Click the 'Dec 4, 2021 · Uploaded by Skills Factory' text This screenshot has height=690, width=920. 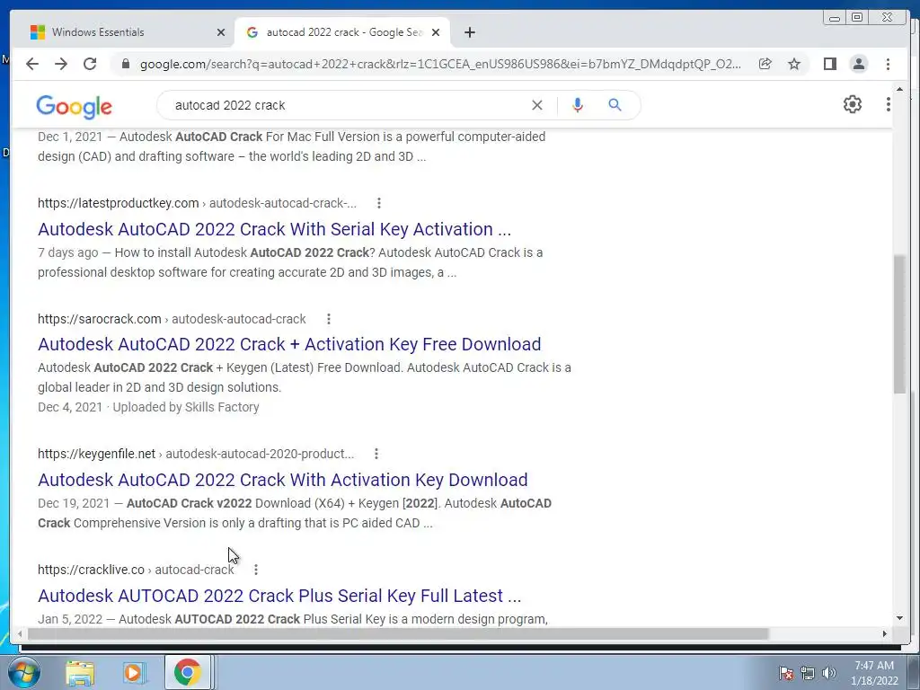pyautogui.click(x=148, y=407)
